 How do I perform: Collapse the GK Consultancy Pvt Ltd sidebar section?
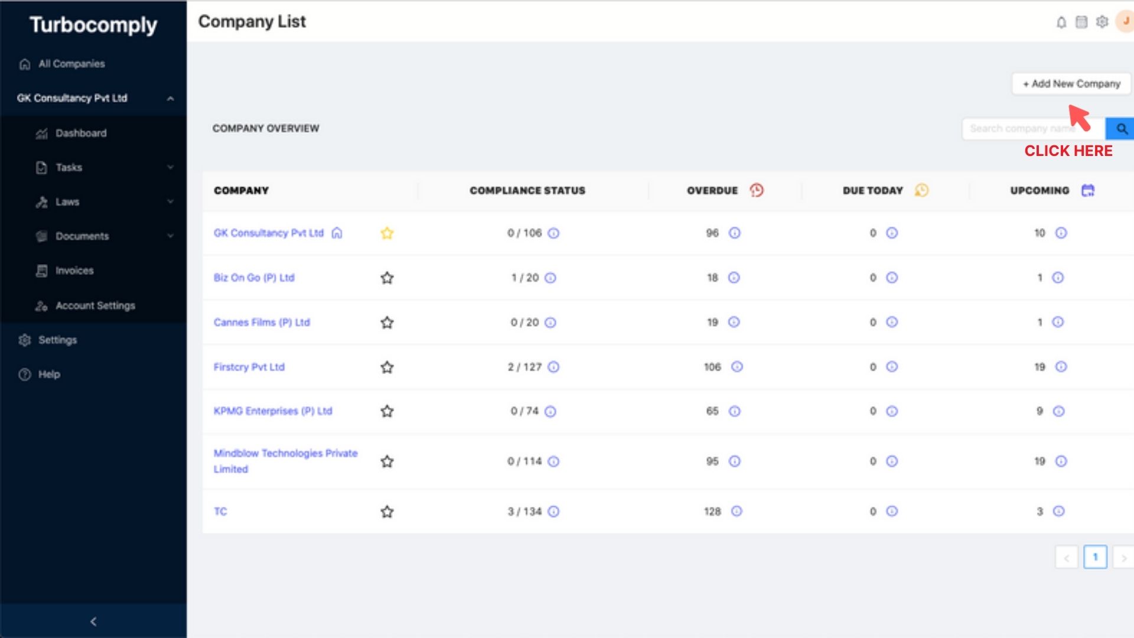point(170,99)
